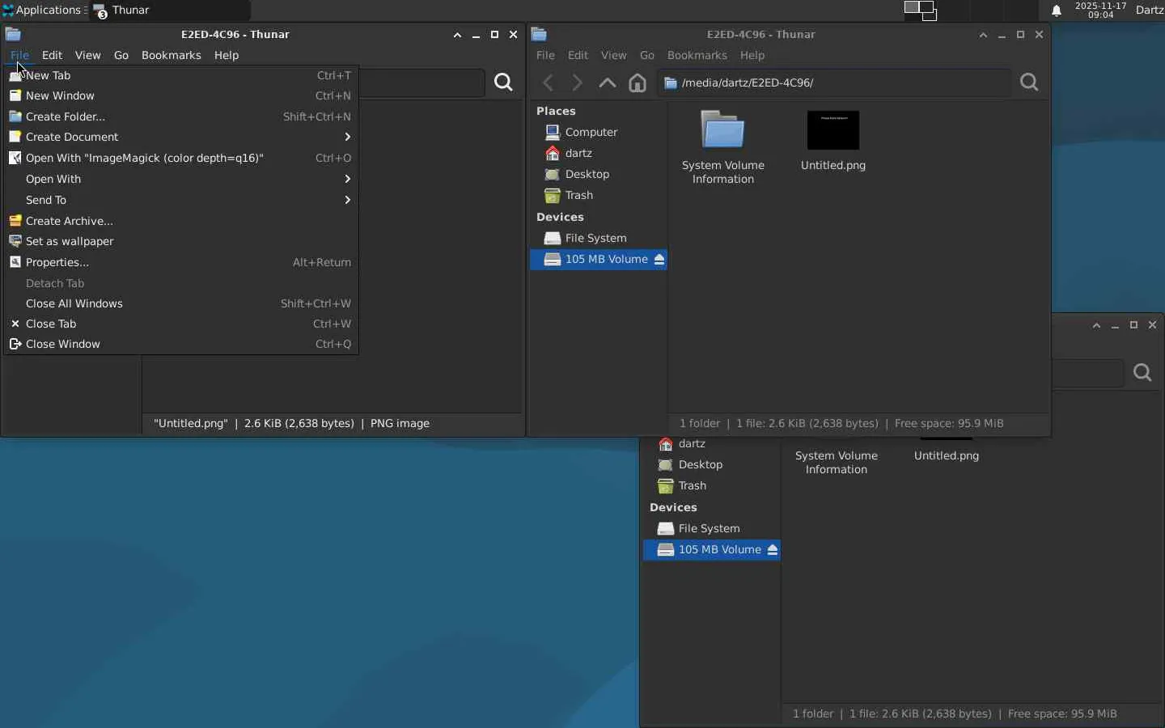Search files using the magnifier beside /media/dartz/E2ED-4C96/
1165x728 pixels.
[x=1029, y=83]
